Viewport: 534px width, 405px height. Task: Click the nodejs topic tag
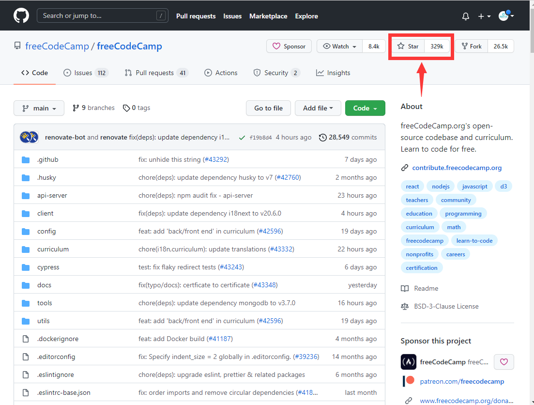coord(441,187)
